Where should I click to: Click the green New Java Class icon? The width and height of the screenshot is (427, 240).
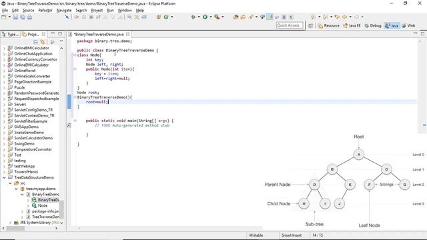166,17
